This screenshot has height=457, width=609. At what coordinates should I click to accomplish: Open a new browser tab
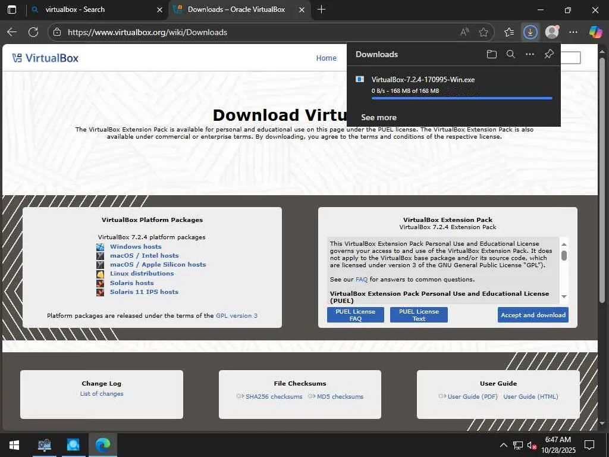coord(321,10)
